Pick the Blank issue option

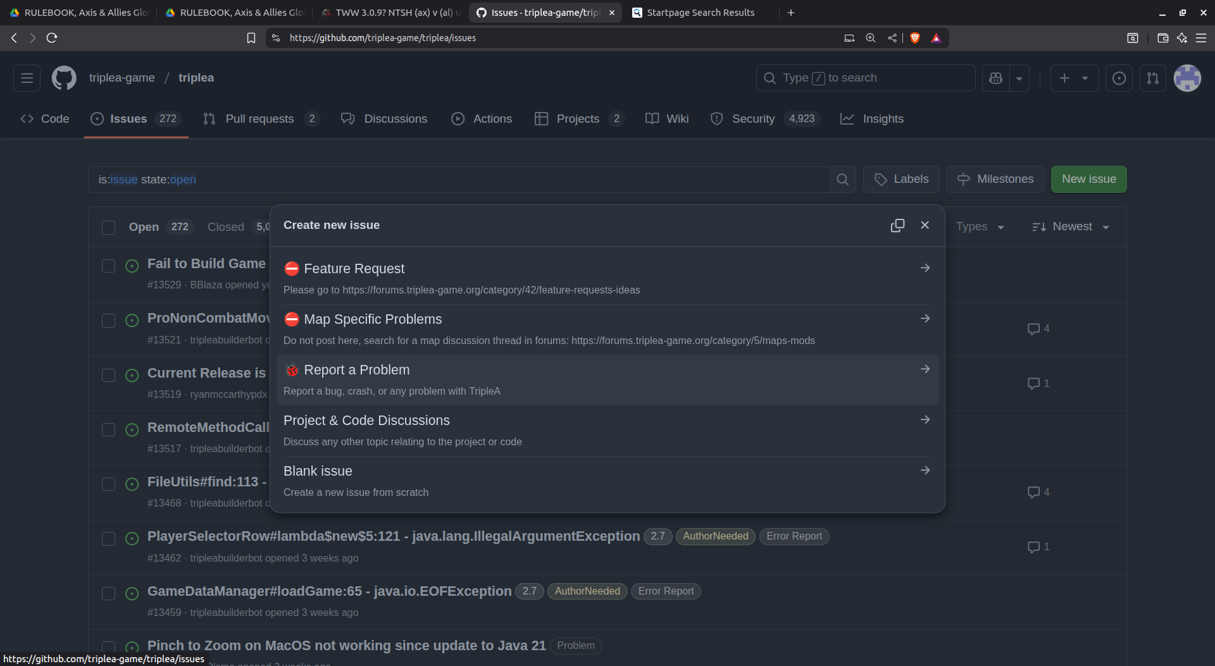click(607, 481)
